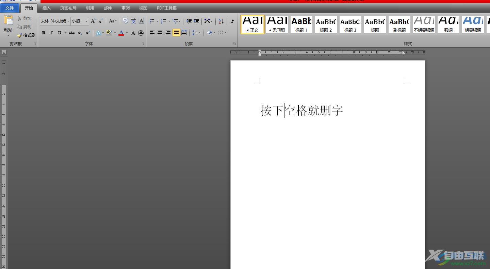490x269 pixels.
Task: Align text right
Action: [168, 33]
